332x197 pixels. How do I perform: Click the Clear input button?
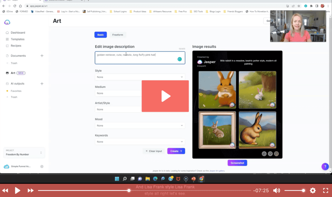tap(154, 151)
